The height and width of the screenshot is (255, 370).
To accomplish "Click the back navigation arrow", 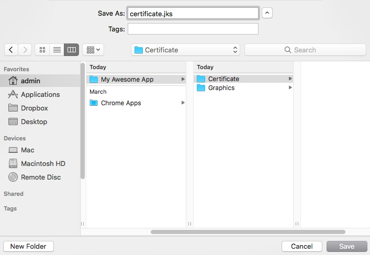I will 12,50.
